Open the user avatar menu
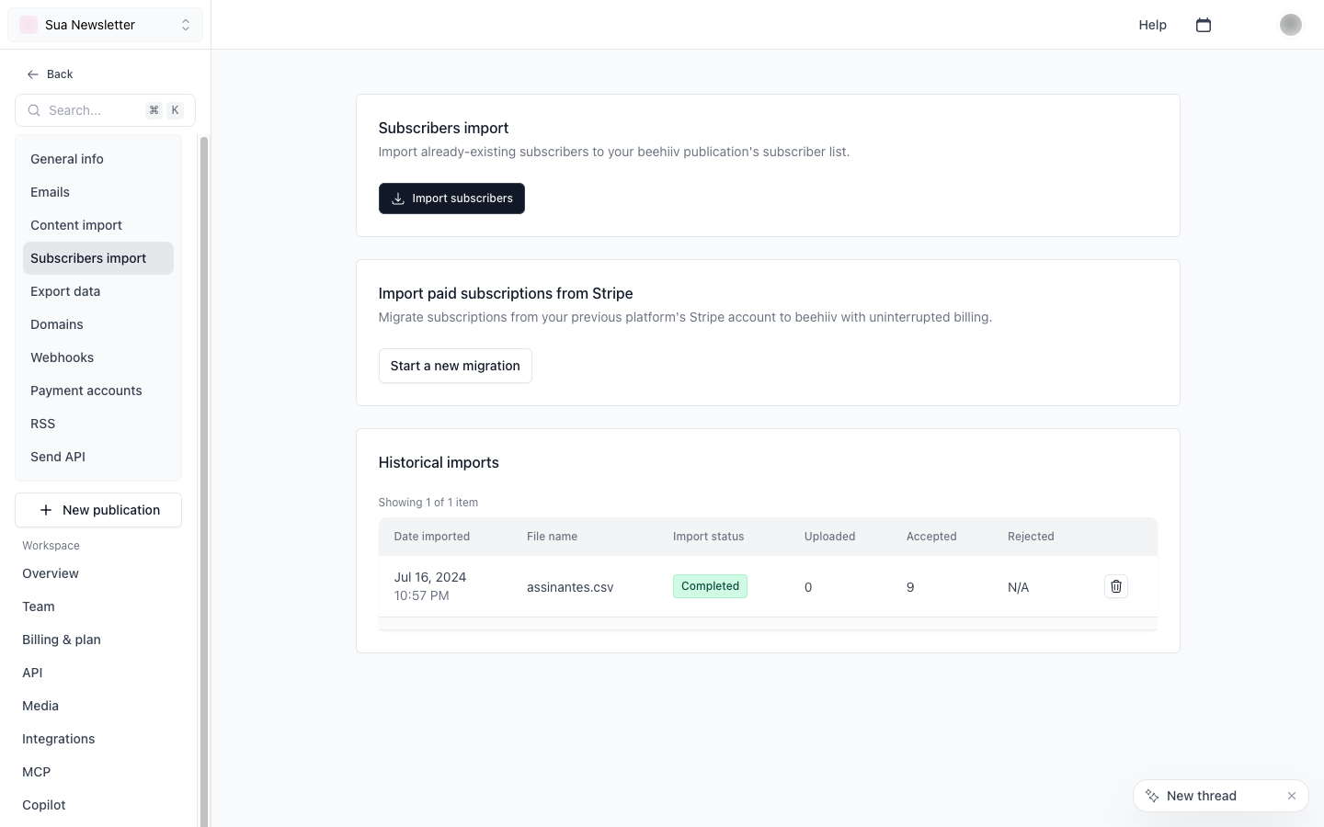This screenshot has height=827, width=1324. (x=1291, y=25)
